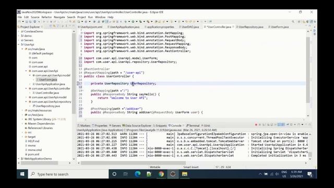Collapse the src/main/java folder
Screen dimensions: 334x188
[22, 49]
